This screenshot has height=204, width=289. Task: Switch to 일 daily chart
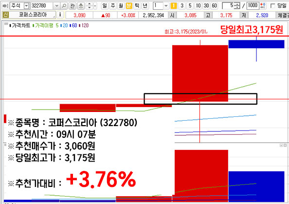tap(105, 6)
